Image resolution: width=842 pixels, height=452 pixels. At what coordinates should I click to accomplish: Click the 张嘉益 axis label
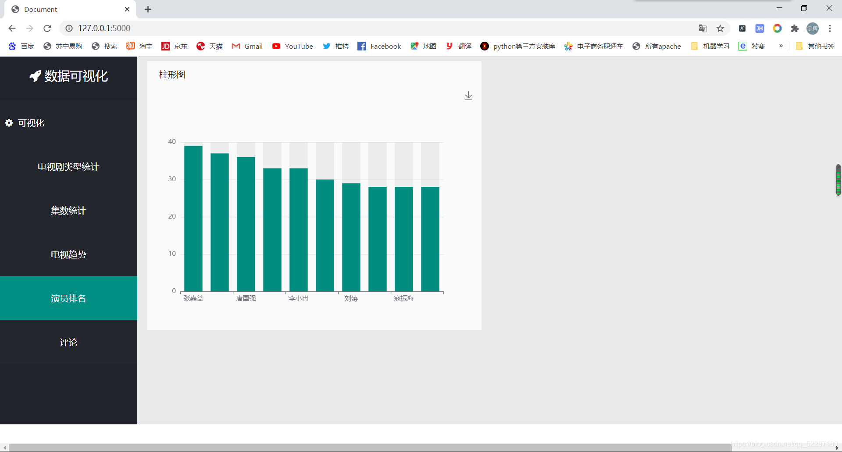[x=193, y=298]
